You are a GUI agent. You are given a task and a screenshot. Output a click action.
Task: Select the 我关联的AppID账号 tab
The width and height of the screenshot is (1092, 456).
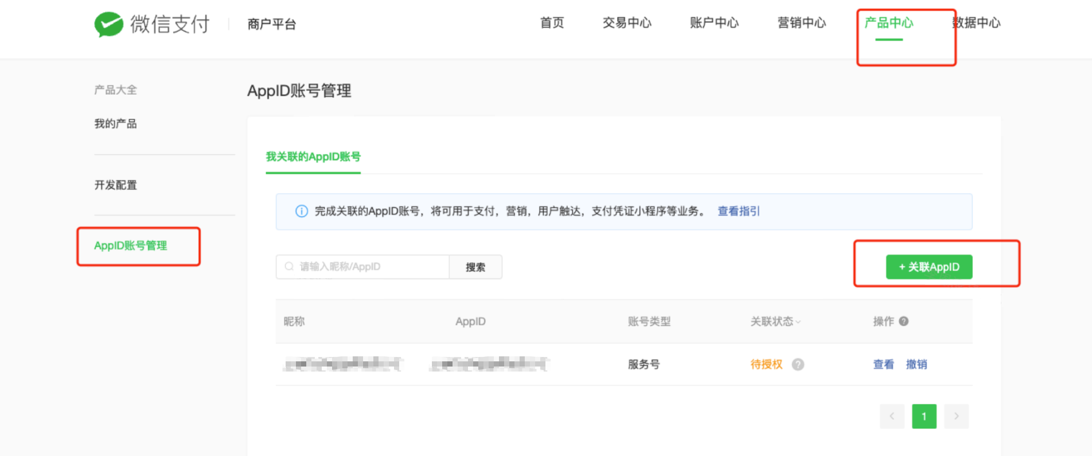313,157
